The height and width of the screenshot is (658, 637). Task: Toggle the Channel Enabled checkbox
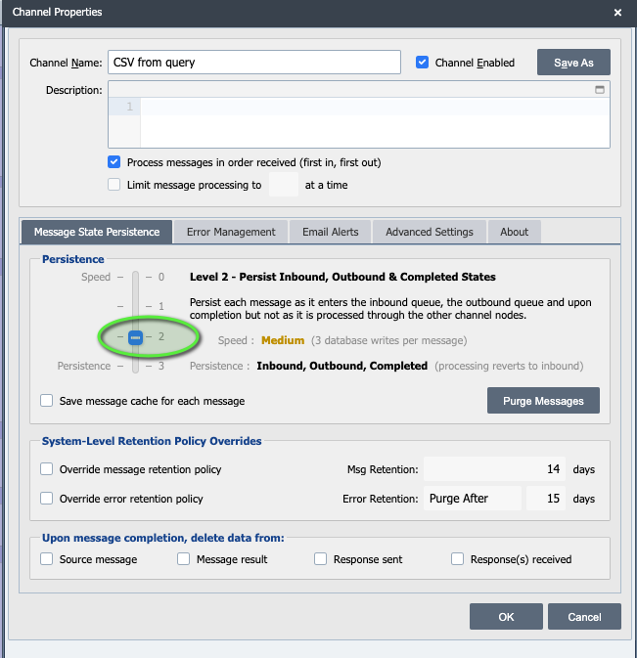tap(423, 62)
